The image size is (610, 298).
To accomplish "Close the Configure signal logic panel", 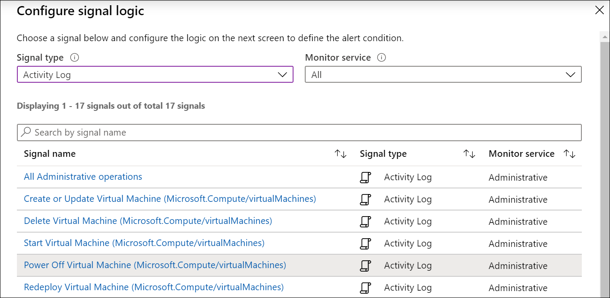I will pos(599,10).
